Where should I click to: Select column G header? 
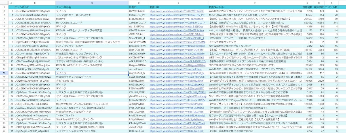point(308,3)
